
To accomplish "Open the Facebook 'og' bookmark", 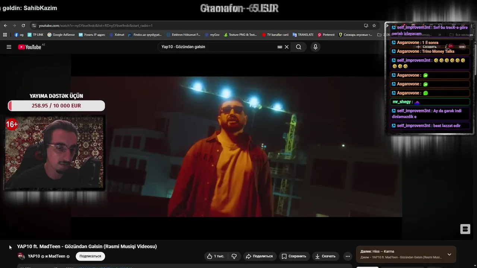I will tap(19, 35).
